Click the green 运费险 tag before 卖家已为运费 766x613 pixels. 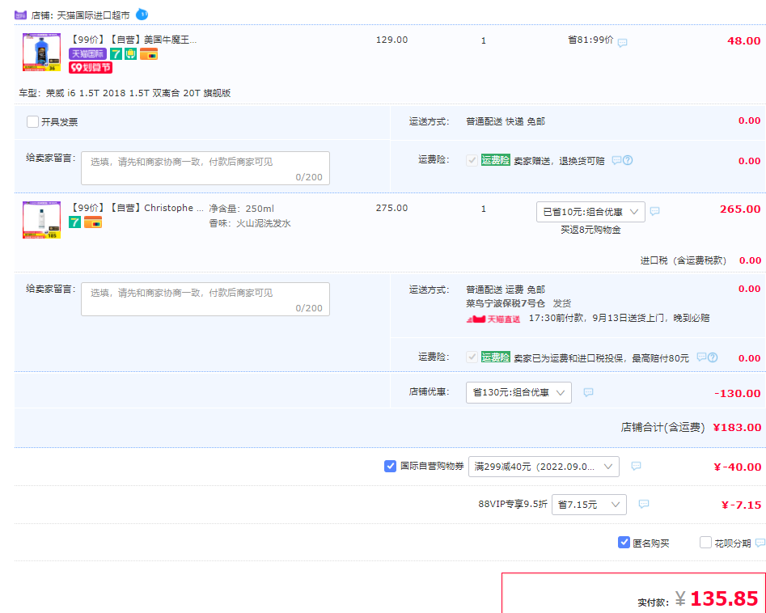(x=495, y=357)
